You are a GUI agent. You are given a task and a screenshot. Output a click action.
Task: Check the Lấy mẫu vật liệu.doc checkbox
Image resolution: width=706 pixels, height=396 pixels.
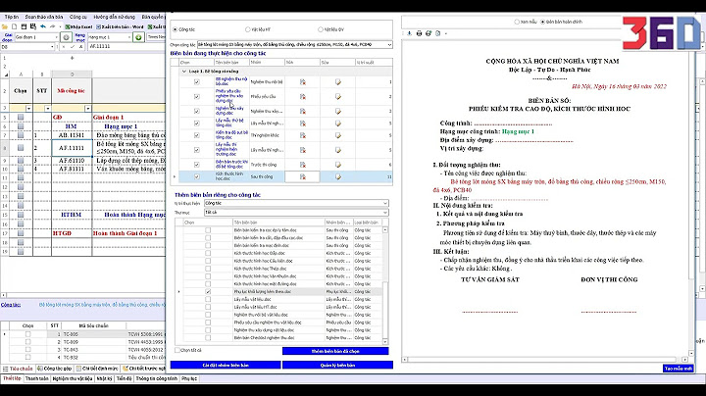click(208, 299)
